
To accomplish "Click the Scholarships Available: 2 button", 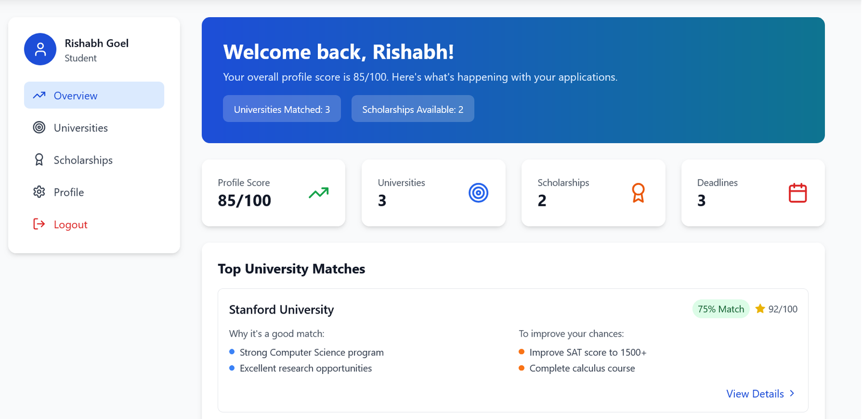I will coord(413,109).
